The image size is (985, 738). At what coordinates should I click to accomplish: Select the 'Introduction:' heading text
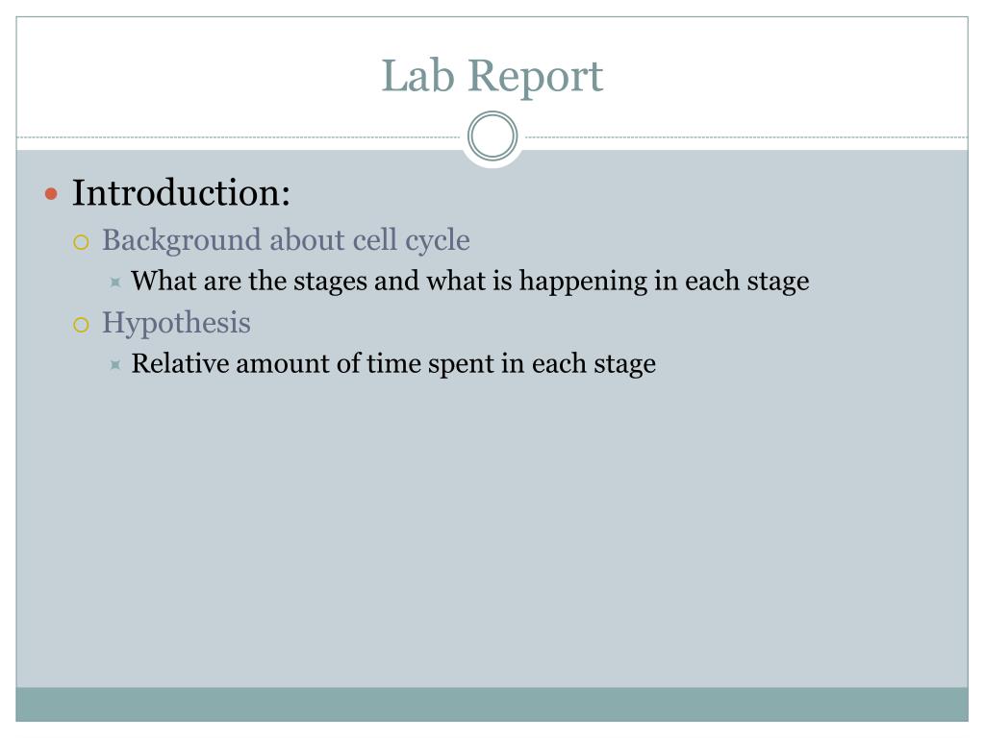[x=181, y=192]
